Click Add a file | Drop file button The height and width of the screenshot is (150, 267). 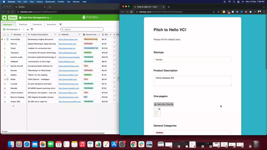pyautogui.click(x=164, y=104)
